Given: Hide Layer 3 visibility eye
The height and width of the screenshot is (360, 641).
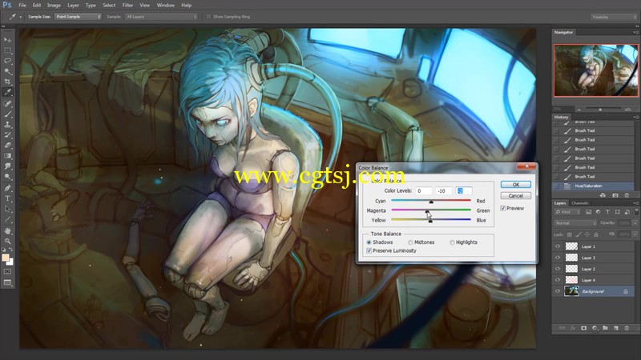Looking at the screenshot, I should tap(558, 258).
